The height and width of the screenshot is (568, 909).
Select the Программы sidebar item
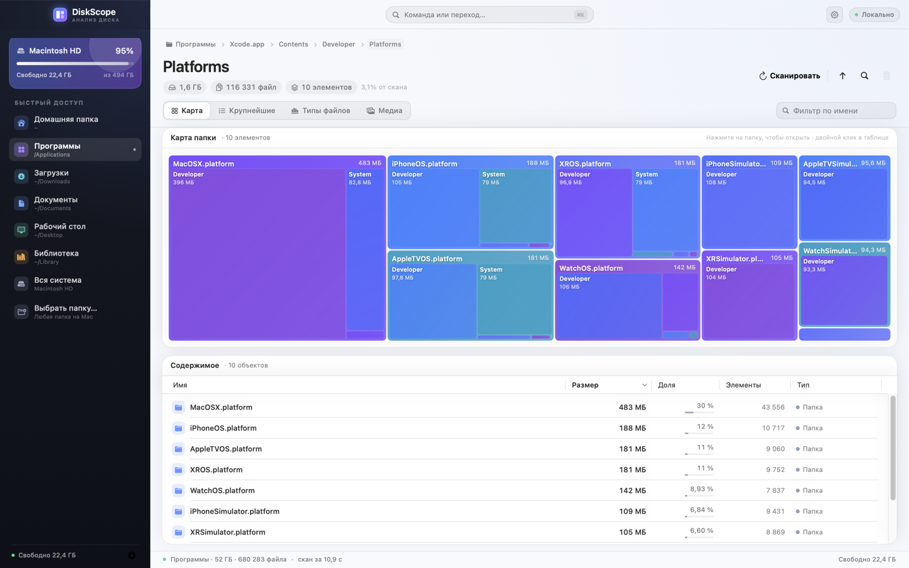75,150
